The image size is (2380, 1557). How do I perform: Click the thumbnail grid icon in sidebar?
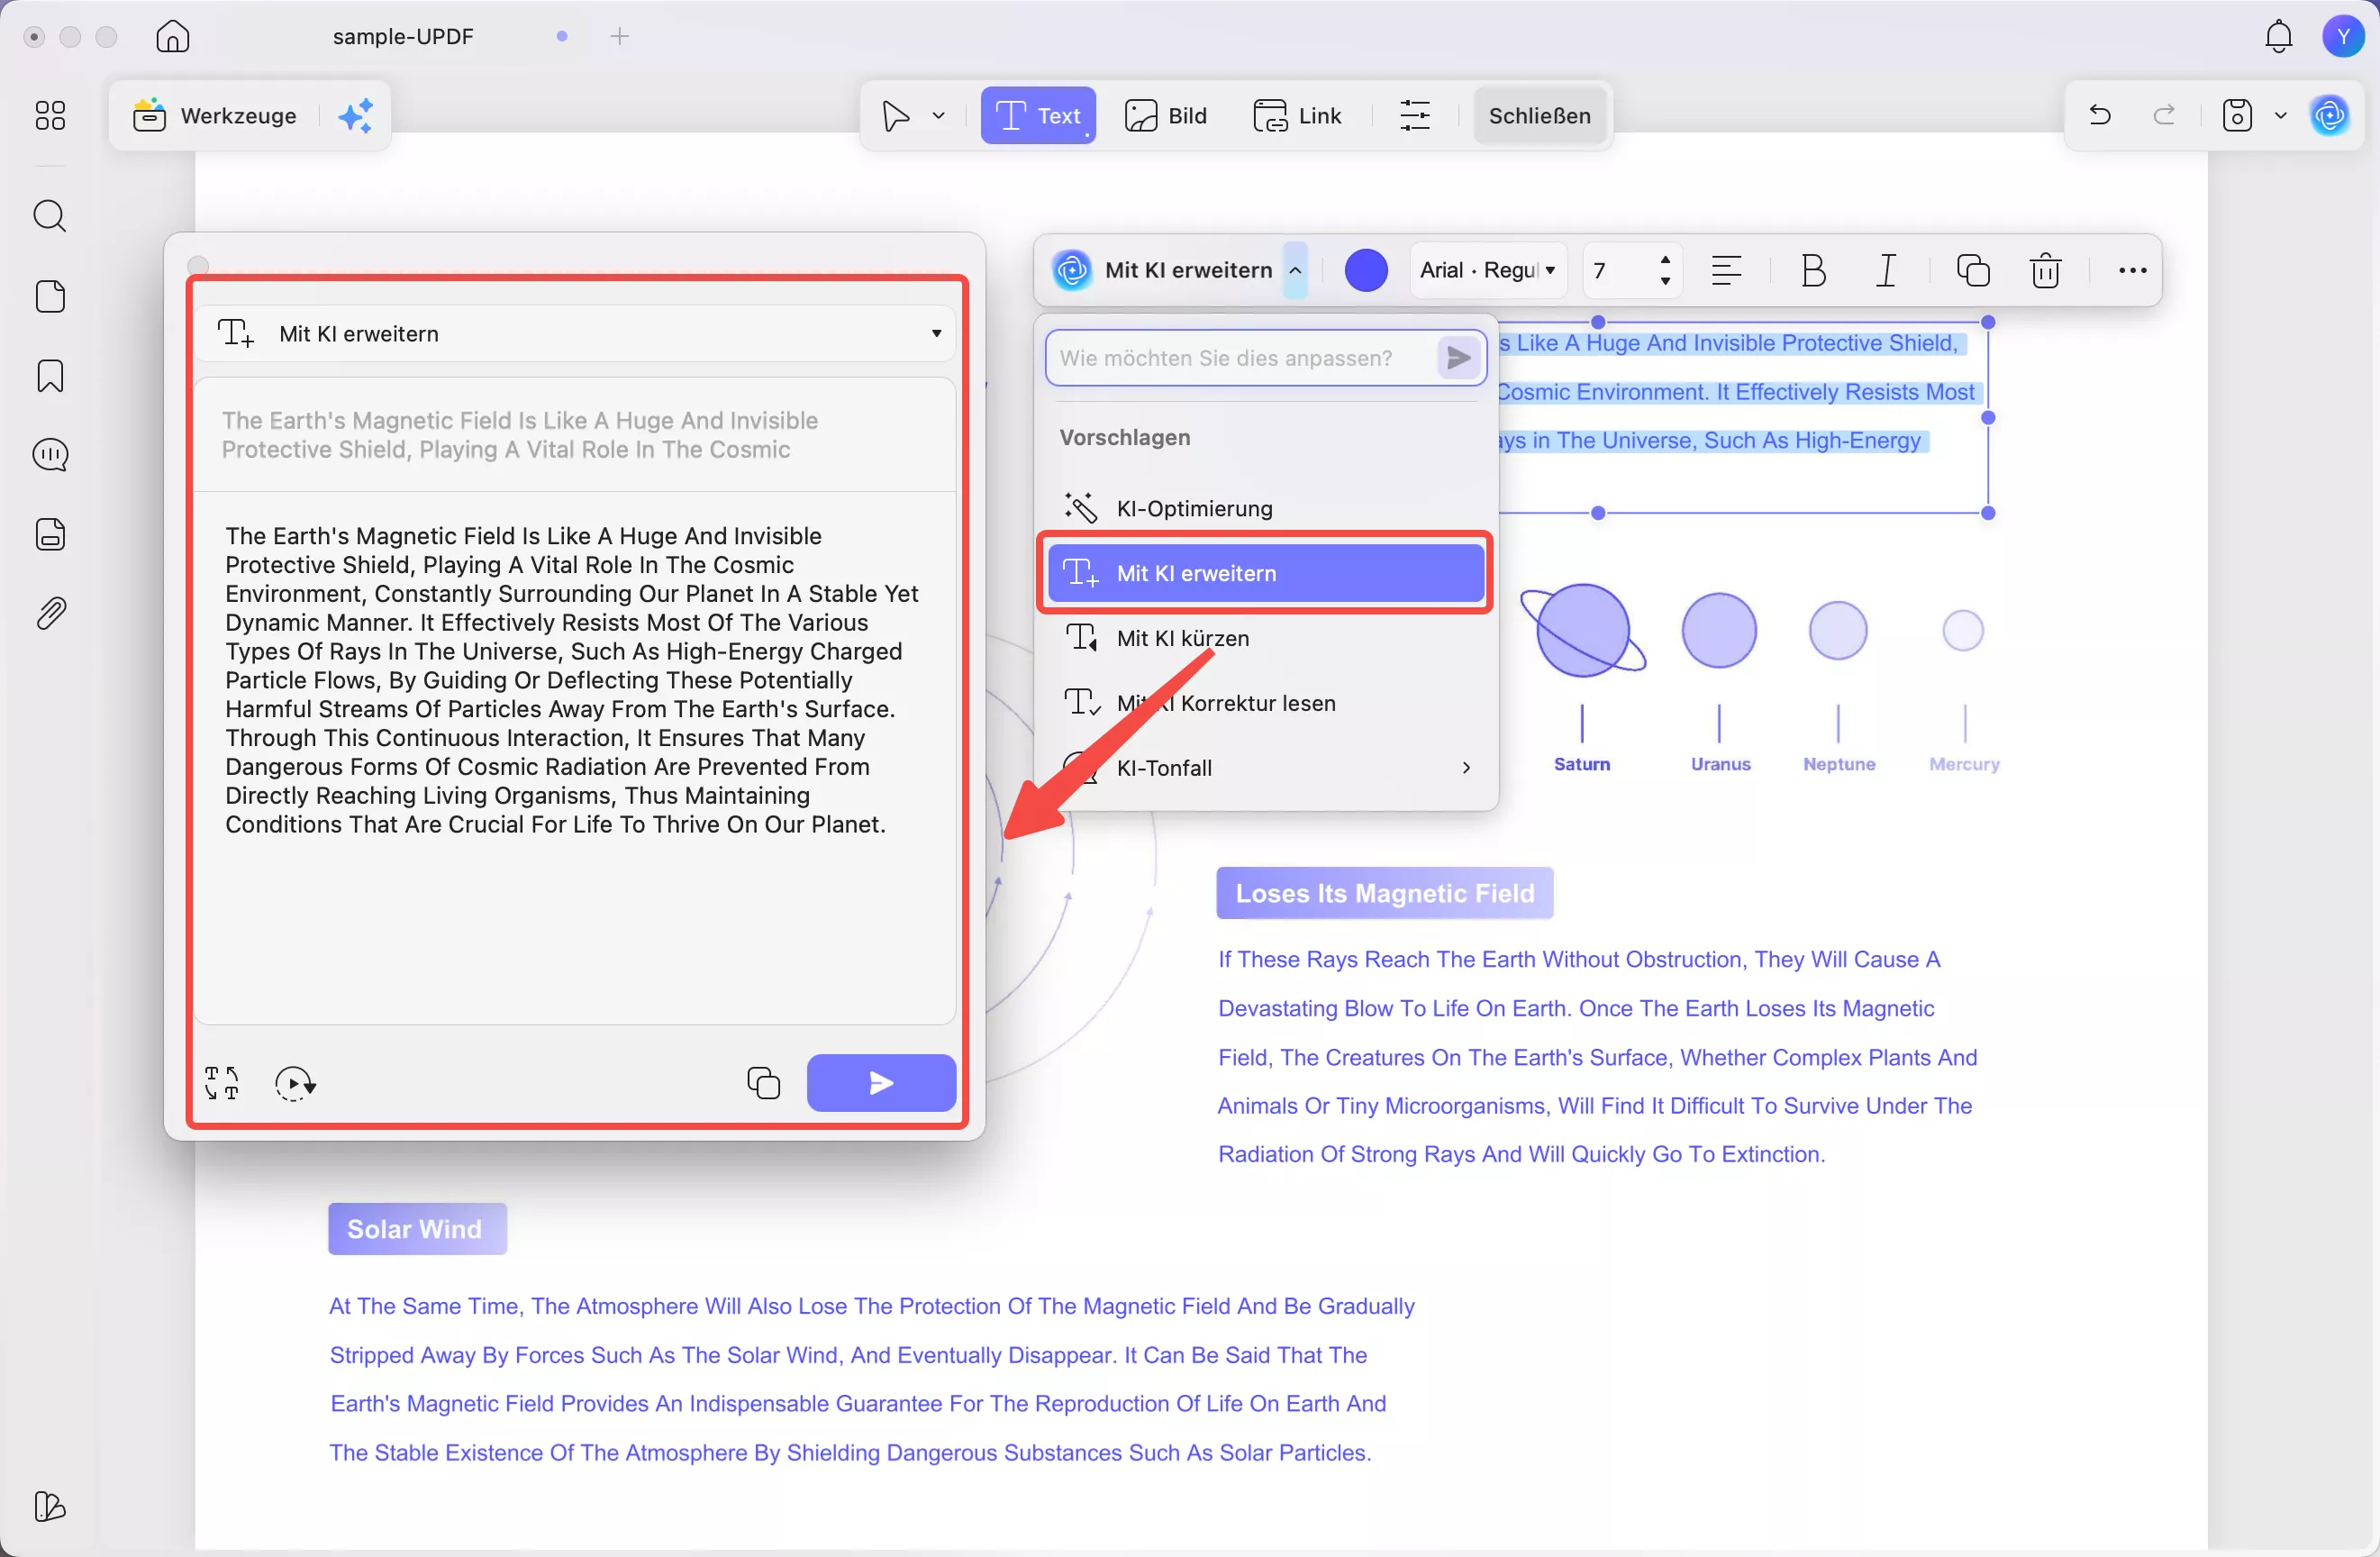50,115
